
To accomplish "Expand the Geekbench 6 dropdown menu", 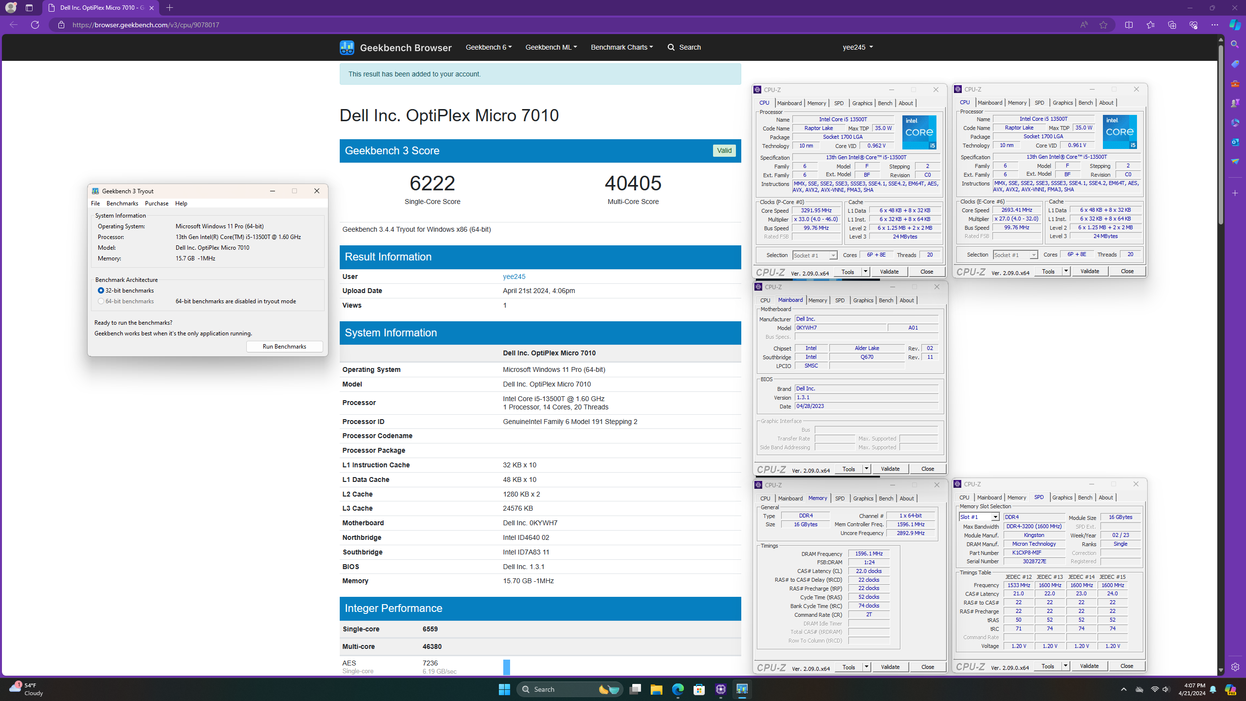I will pyautogui.click(x=489, y=47).
